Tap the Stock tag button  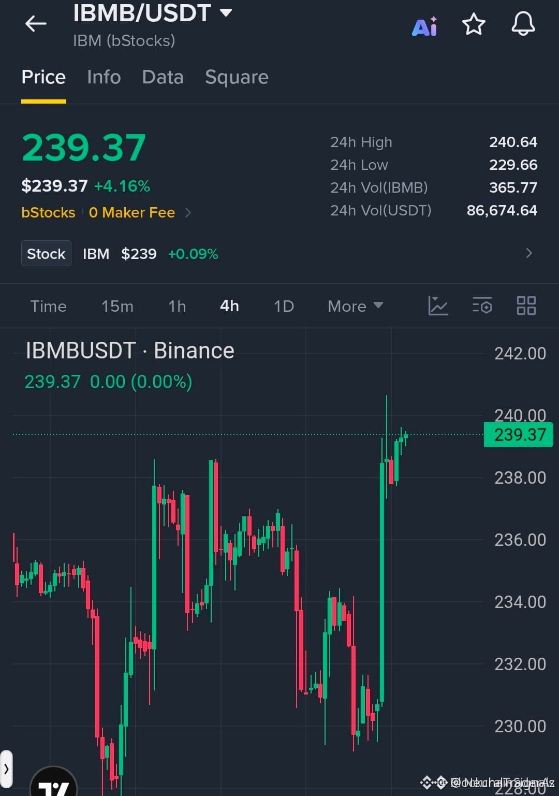click(x=46, y=253)
